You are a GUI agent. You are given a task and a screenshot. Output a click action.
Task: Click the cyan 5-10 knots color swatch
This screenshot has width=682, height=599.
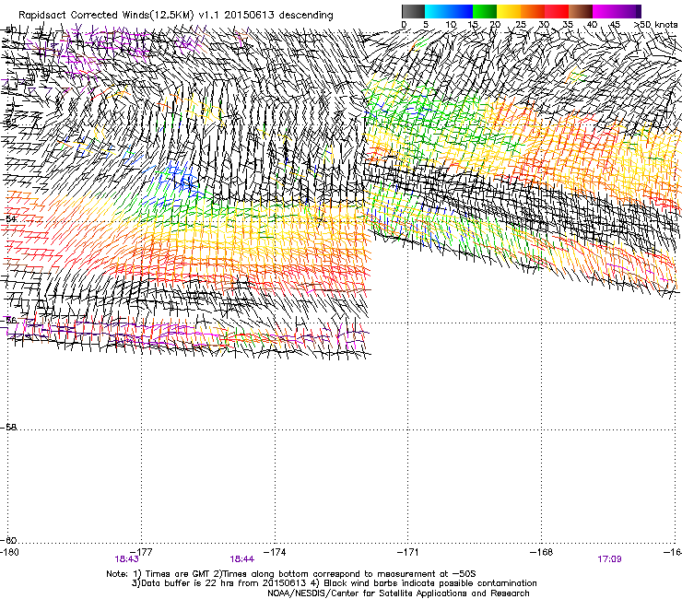point(437,11)
